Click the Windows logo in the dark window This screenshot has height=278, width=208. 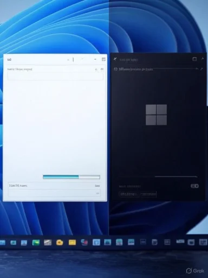click(156, 115)
